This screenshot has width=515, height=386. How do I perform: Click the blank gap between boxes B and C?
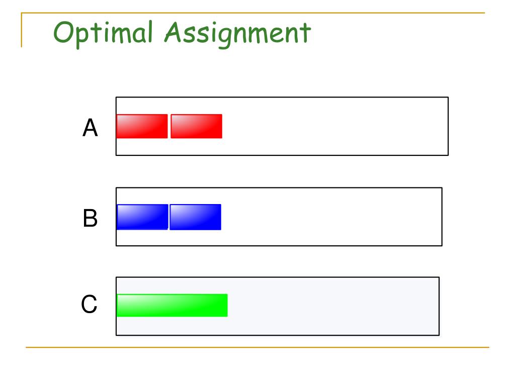click(279, 261)
